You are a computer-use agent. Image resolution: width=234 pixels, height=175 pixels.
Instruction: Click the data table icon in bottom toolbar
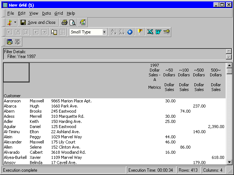click(10, 42)
